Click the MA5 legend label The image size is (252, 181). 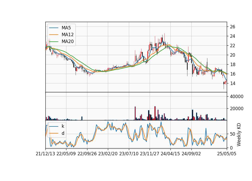[66, 28]
